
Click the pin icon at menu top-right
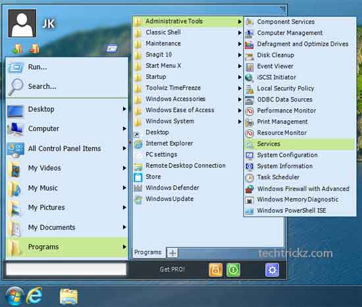[282, 9]
